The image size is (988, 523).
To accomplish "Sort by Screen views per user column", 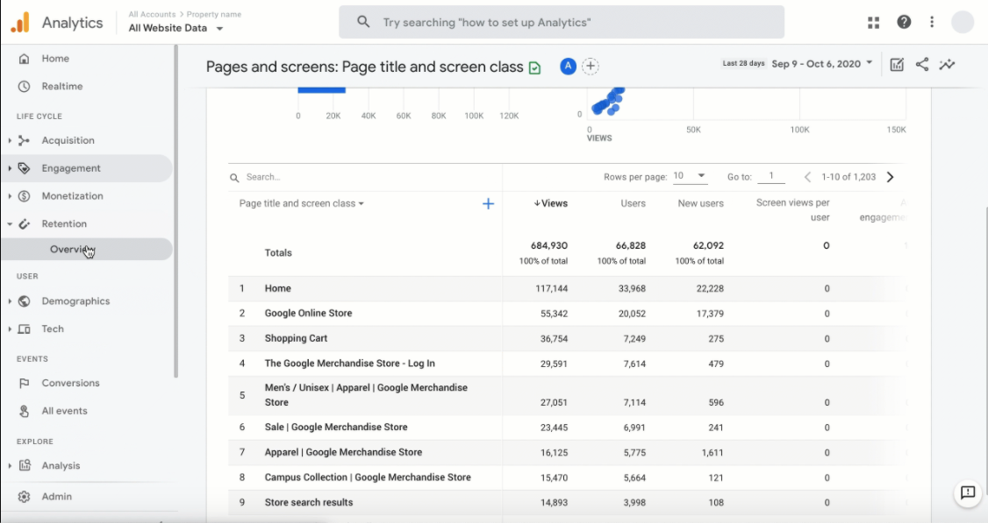I will click(792, 210).
